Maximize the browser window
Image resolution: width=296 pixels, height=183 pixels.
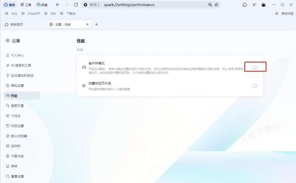click(x=282, y=5)
